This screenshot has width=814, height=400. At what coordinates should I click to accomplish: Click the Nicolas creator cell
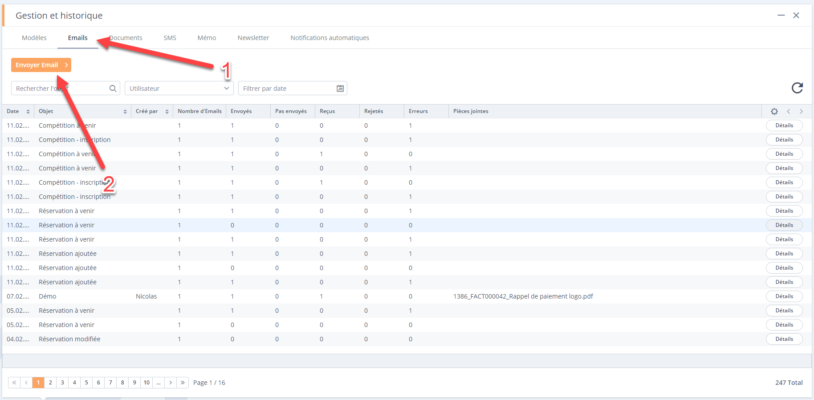click(x=147, y=296)
